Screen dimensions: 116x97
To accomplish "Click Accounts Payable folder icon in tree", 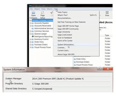I will coord(33,23).
